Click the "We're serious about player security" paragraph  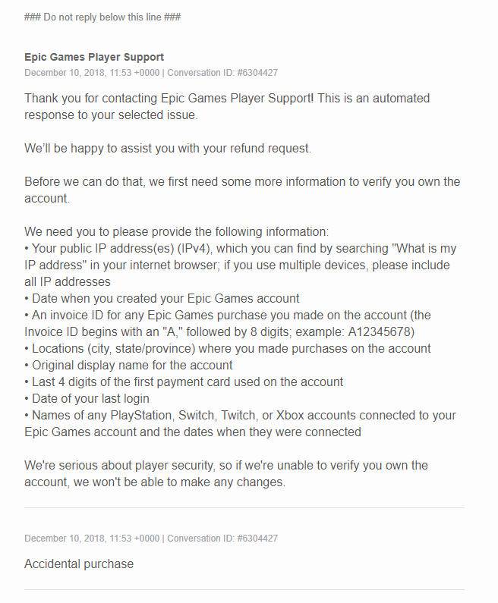(226, 473)
